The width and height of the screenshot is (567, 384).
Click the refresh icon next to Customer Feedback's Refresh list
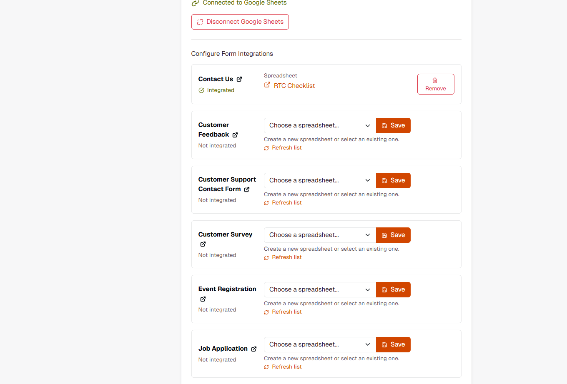pos(266,148)
